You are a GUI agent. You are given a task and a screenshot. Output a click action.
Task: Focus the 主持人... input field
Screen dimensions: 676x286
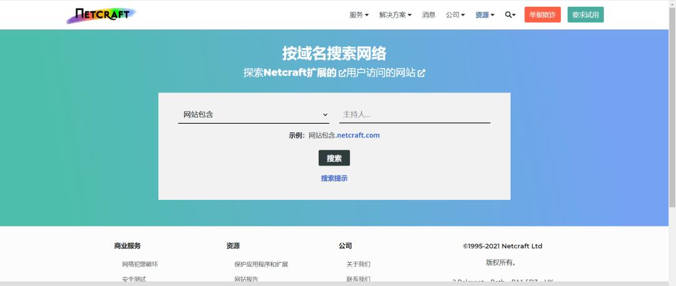click(415, 114)
